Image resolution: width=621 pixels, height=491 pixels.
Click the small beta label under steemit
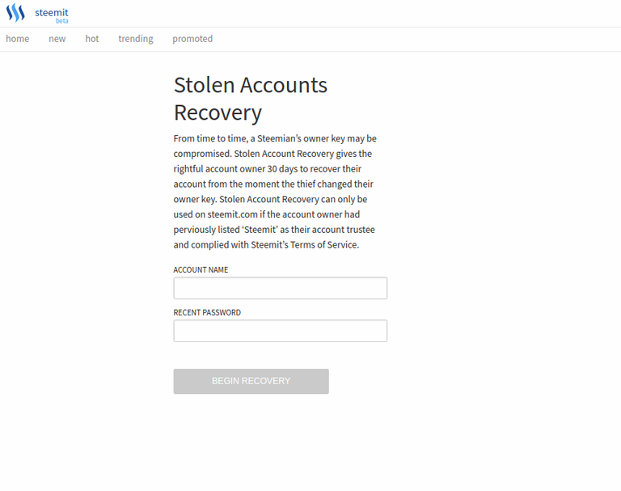(61, 21)
